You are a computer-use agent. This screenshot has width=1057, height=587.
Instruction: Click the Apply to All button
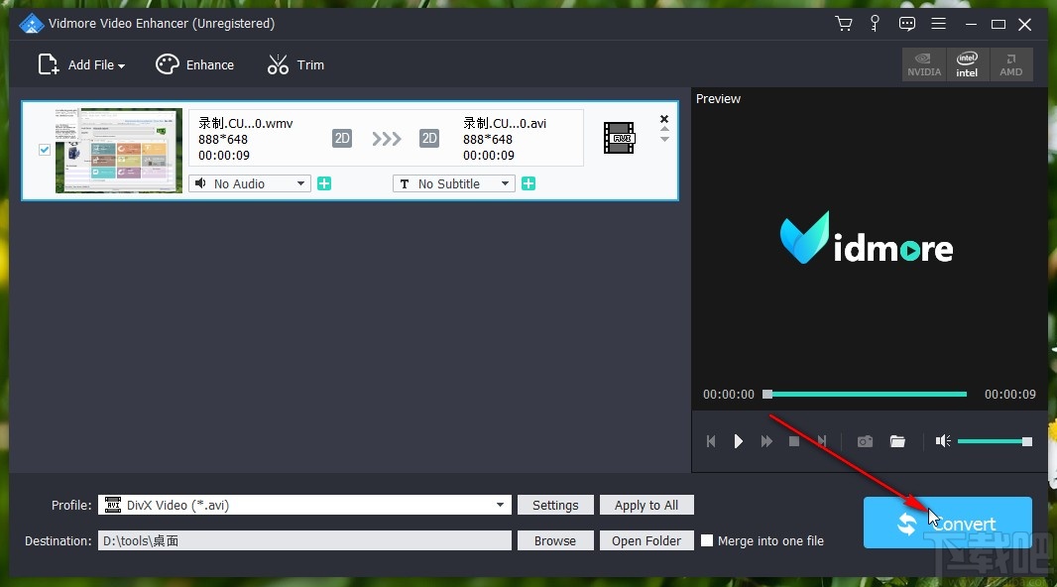pyautogui.click(x=646, y=505)
